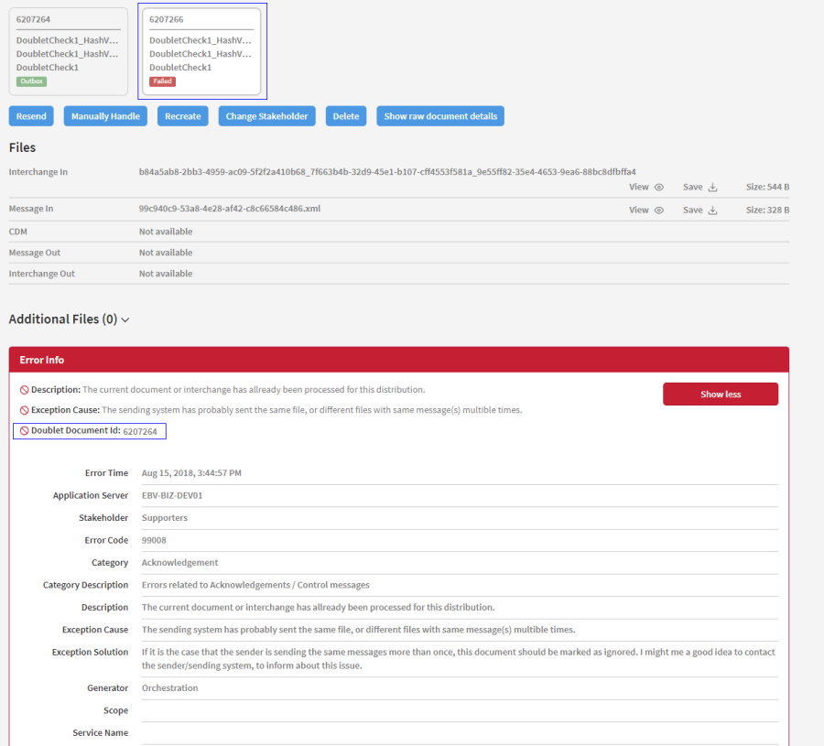The height and width of the screenshot is (746, 824).
Task: Collapse error details with Show less
Action: (720, 395)
